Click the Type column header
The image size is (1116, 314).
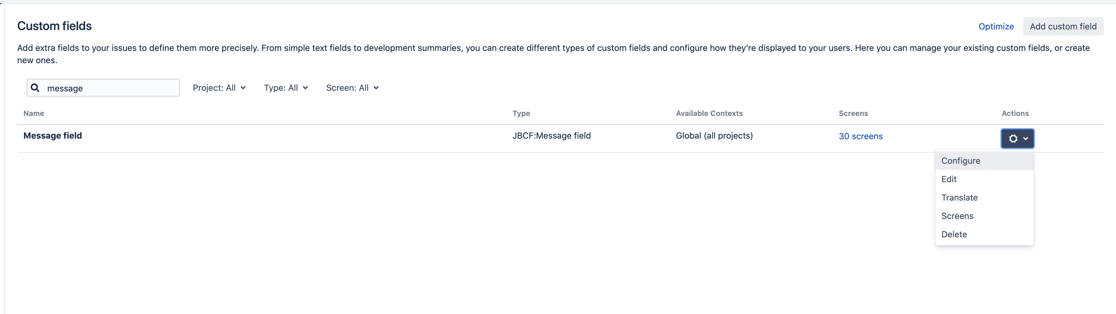click(x=521, y=113)
